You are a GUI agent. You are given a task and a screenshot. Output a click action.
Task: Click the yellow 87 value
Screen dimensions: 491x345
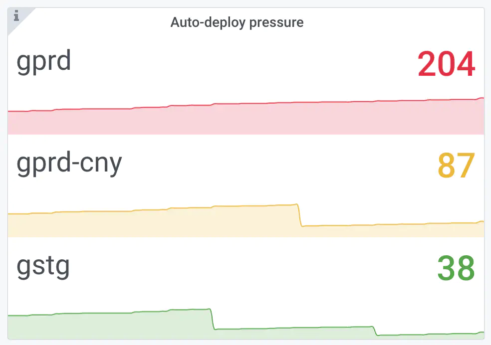[456, 166]
